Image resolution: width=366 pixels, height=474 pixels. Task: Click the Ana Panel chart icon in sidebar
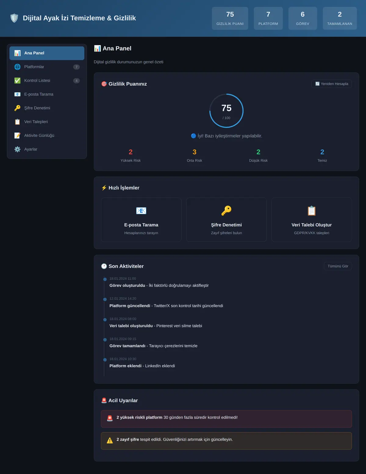[17, 53]
